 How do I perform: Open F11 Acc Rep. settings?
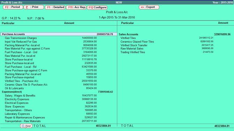[x=76, y=7]
